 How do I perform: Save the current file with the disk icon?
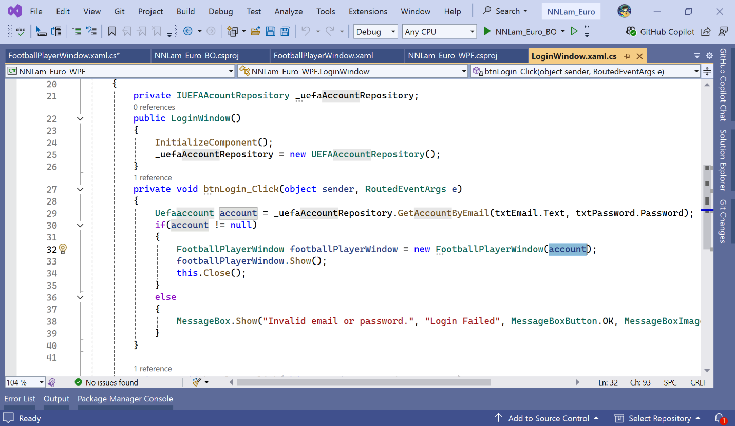(x=270, y=31)
